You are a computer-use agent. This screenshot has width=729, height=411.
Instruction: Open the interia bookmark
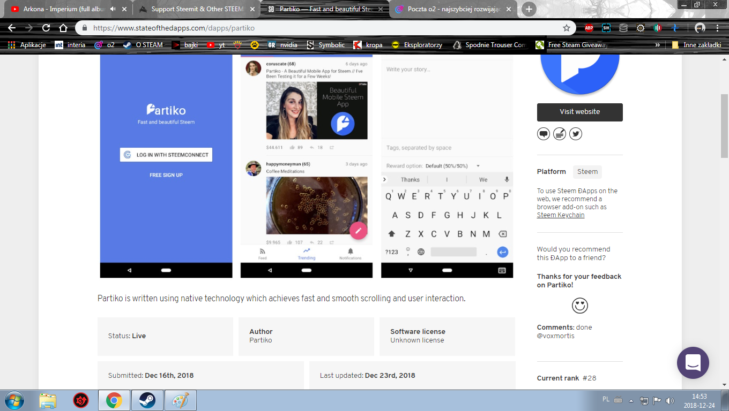point(70,45)
